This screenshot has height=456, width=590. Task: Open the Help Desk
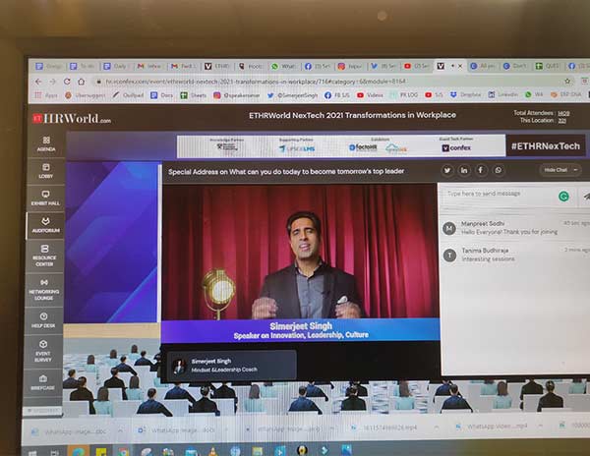(43, 320)
